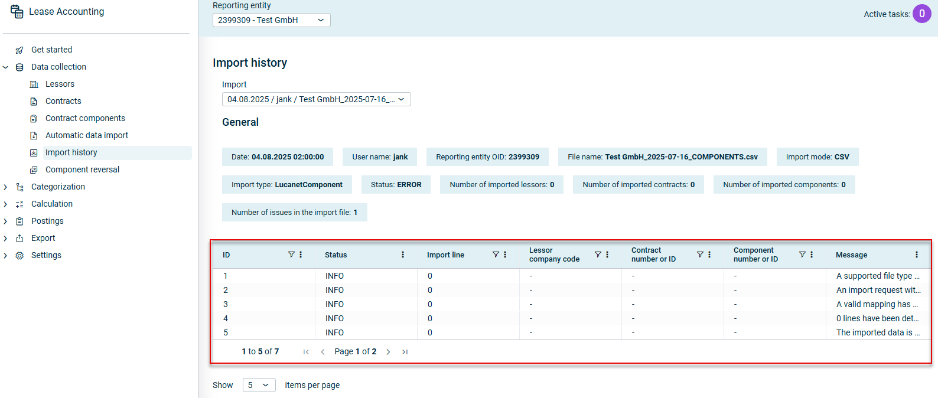This screenshot has height=398, width=938.
Task: Expand the Calculation section
Action: pos(5,204)
